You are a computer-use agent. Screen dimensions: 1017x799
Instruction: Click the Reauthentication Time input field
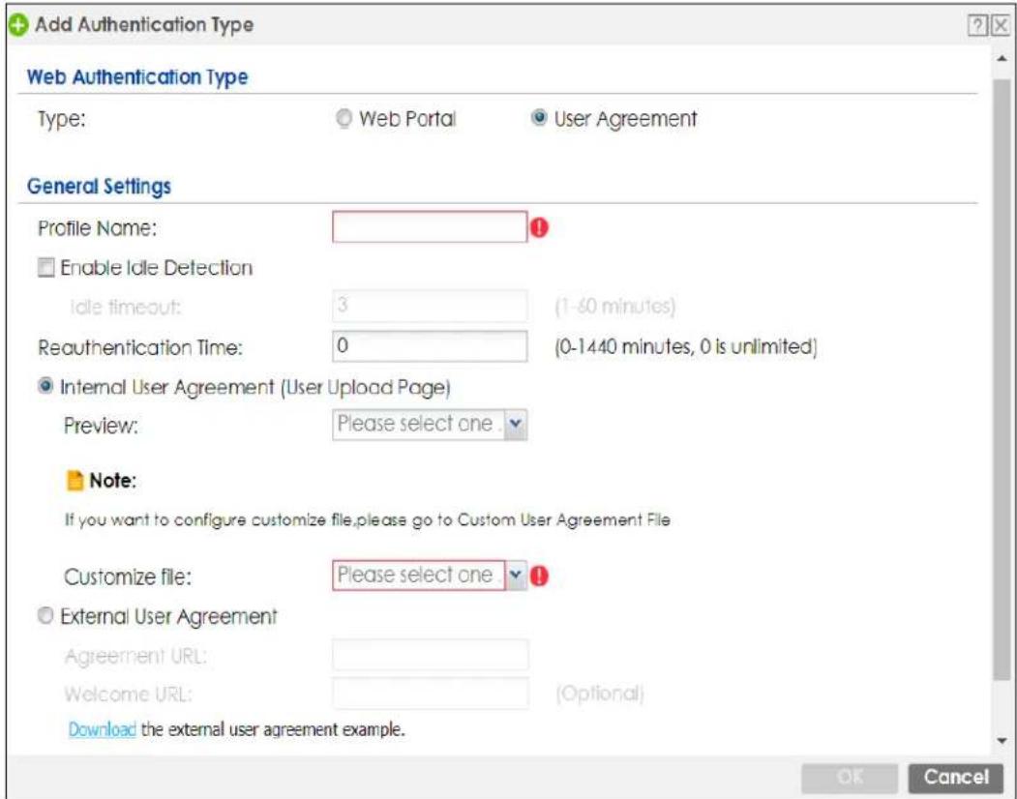[x=430, y=346]
